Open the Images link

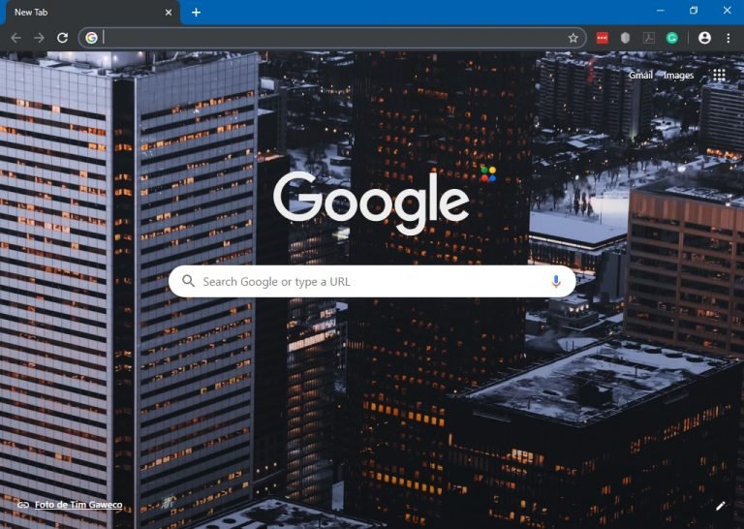[x=678, y=75]
